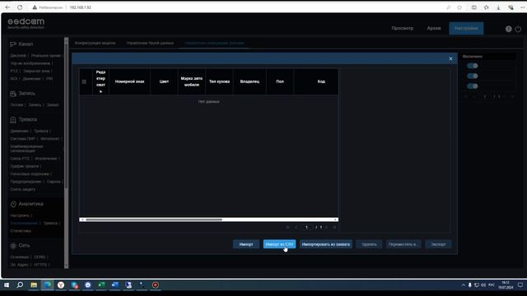The image size is (527, 296).
Task: Click the Yandex browser taskbar icon
Action: (x=61, y=285)
